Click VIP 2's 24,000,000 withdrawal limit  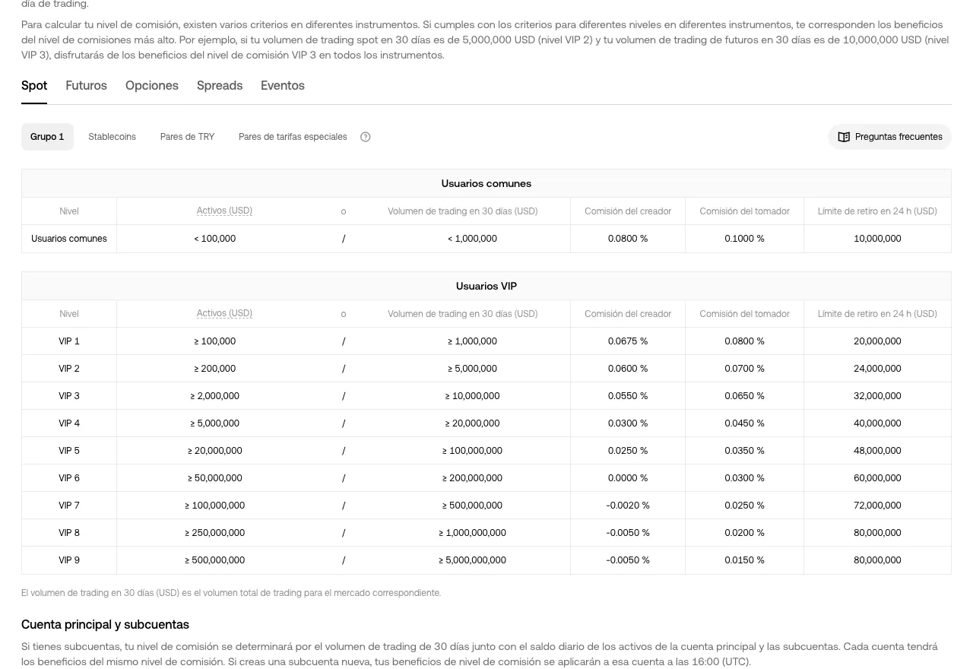[x=877, y=369]
